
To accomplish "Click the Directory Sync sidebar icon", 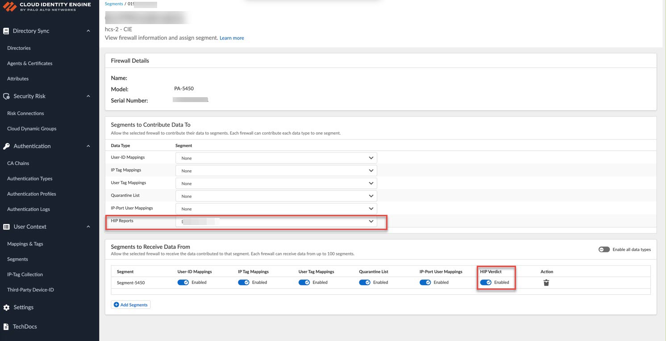I will [6, 31].
